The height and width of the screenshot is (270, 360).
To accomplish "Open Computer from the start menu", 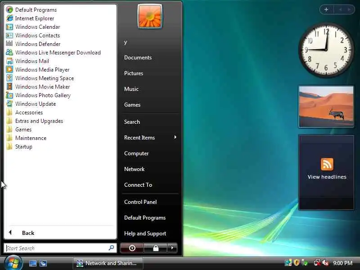I will coord(136,153).
